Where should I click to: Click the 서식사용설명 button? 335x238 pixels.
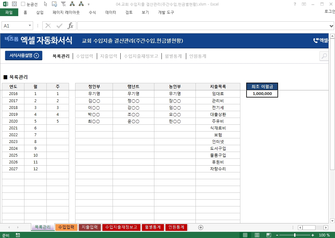point(24,56)
